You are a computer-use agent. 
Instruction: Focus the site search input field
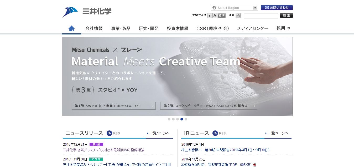(x=261, y=16)
